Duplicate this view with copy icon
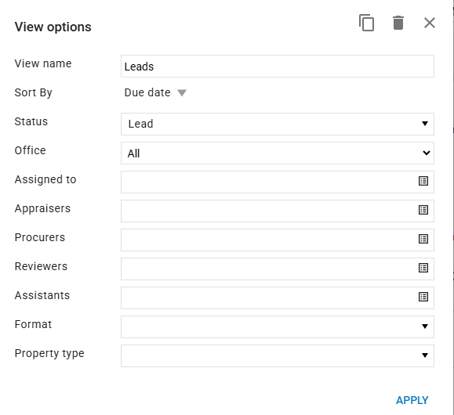Screen dimensions: 454x415 [x=366, y=23]
